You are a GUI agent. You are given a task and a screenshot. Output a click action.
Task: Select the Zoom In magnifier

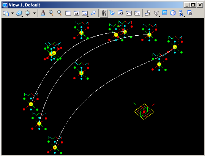[51, 13]
